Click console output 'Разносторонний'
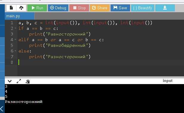184x113 pixels. [x=24, y=102]
